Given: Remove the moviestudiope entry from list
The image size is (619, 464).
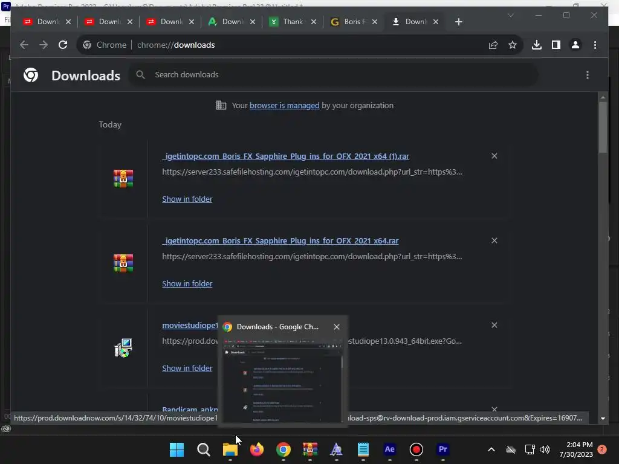Looking at the screenshot, I should point(494,325).
